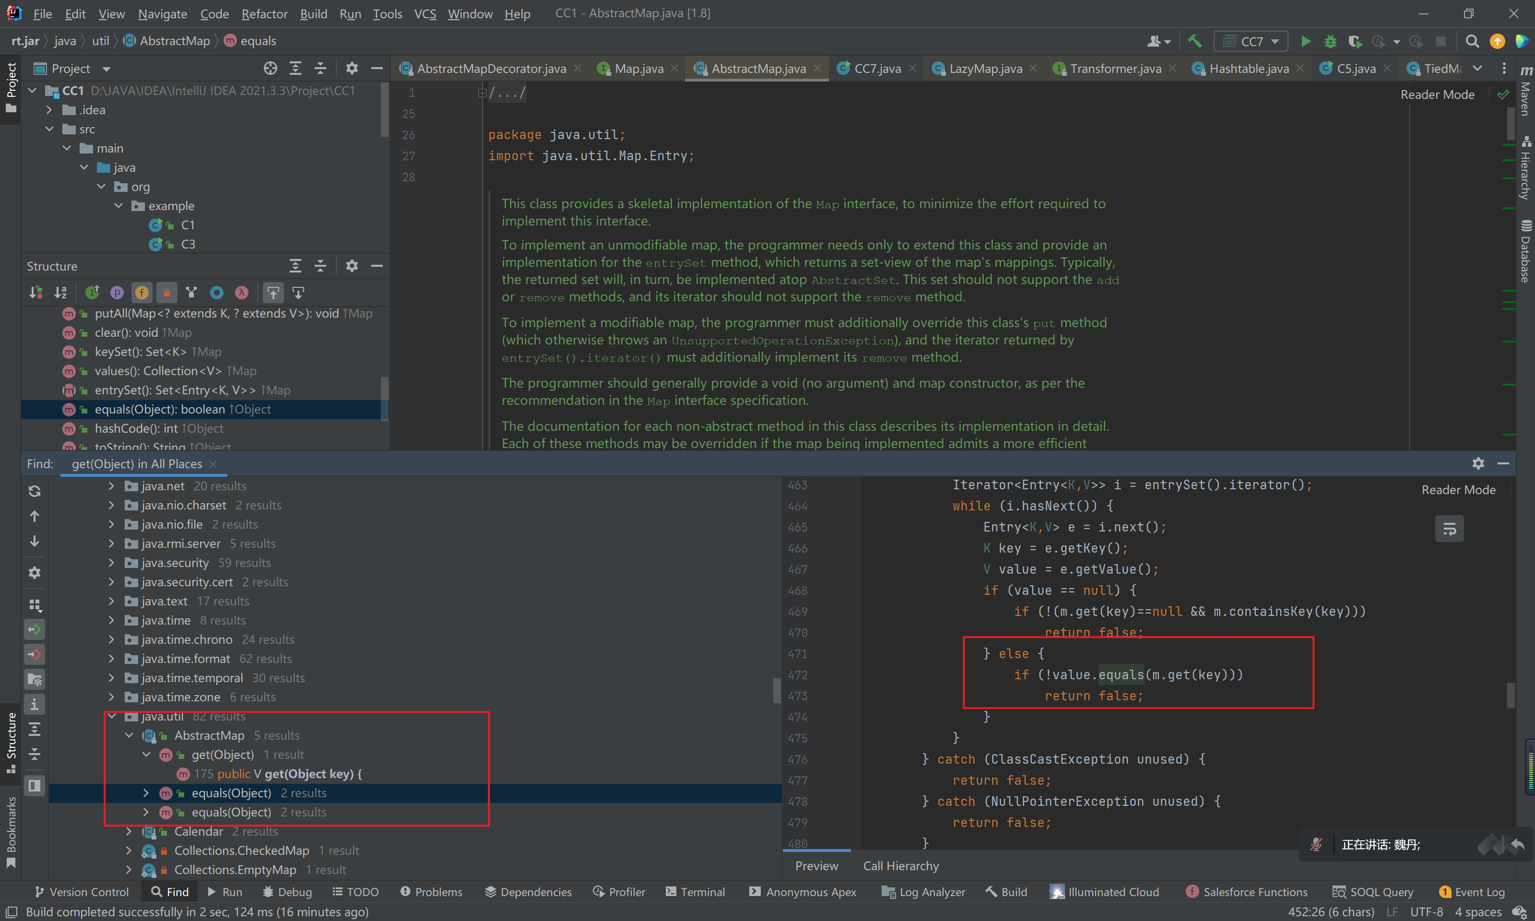1535x921 pixels.
Task: Open Search Everywhere magnifier
Action: coord(1472,42)
